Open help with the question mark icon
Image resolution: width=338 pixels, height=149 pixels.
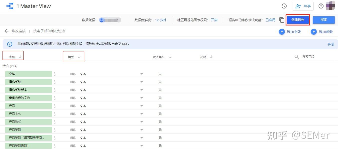tap(321, 6)
